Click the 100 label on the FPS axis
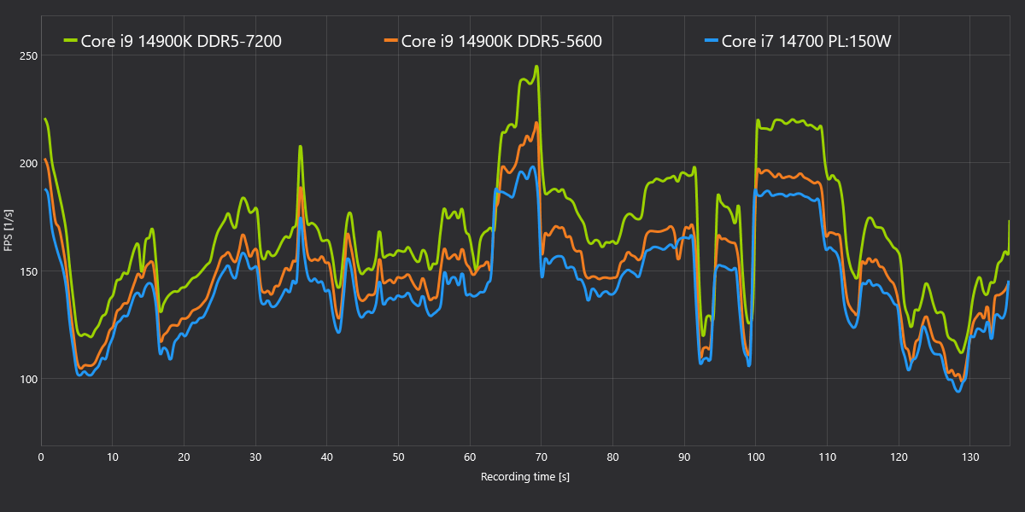The width and height of the screenshot is (1025, 512). pos(27,379)
